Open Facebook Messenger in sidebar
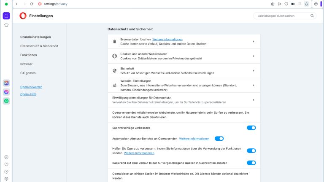Image resolution: width=324 pixels, height=182 pixels. click(x=6, y=92)
